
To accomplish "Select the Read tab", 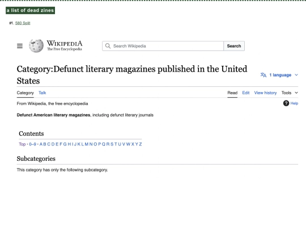I will tap(232, 93).
